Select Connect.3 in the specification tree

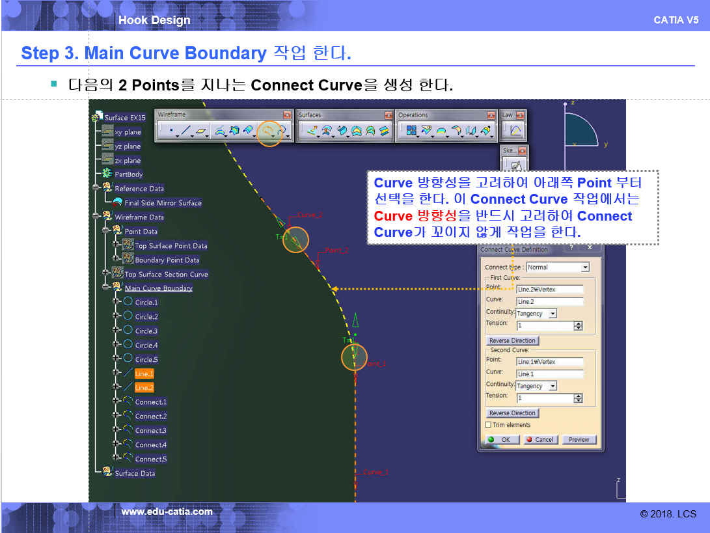[150, 430]
